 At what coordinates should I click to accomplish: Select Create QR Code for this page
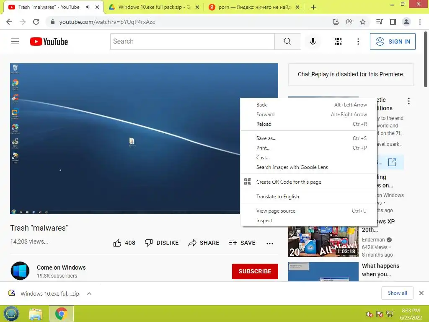pyautogui.click(x=309, y=182)
